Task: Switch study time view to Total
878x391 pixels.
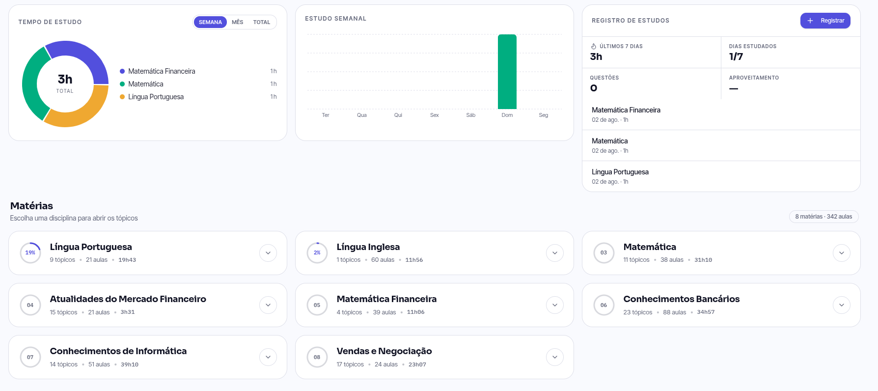Action: (x=262, y=22)
